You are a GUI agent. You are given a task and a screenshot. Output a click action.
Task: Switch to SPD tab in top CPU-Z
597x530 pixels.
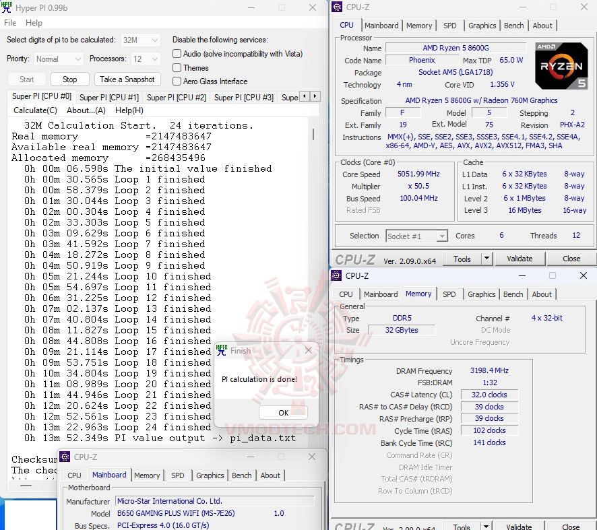click(x=449, y=26)
